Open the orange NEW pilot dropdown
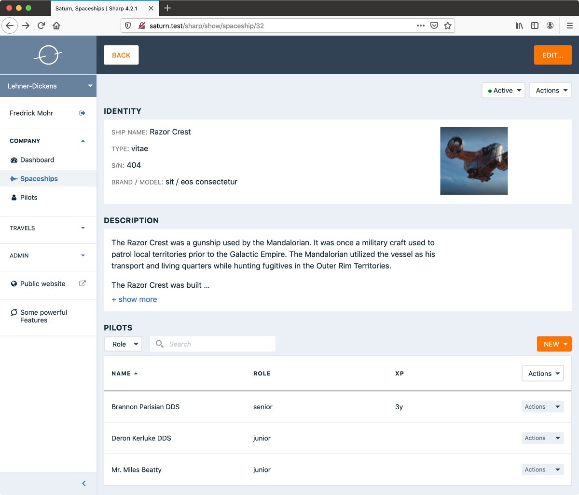 coord(554,344)
